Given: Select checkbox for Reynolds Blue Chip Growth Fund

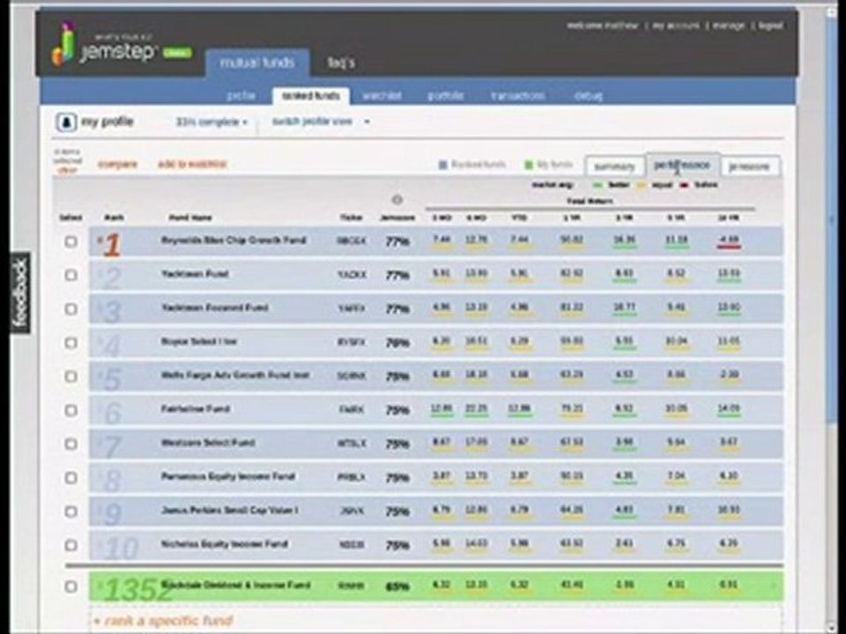Looking at the screenshot, I should point(70,241).
